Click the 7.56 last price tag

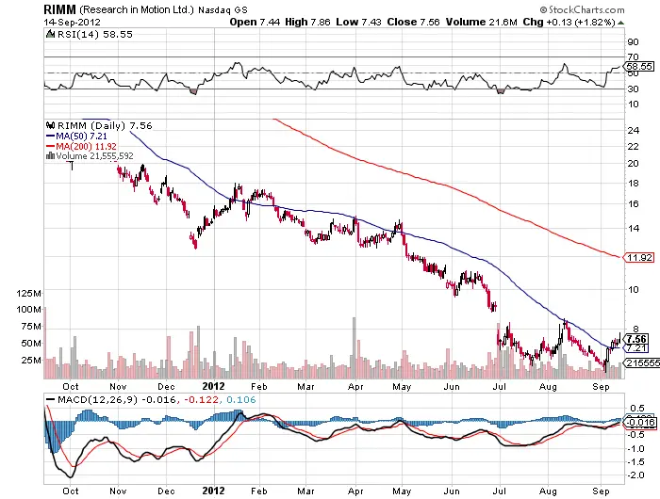pos(637,339)
